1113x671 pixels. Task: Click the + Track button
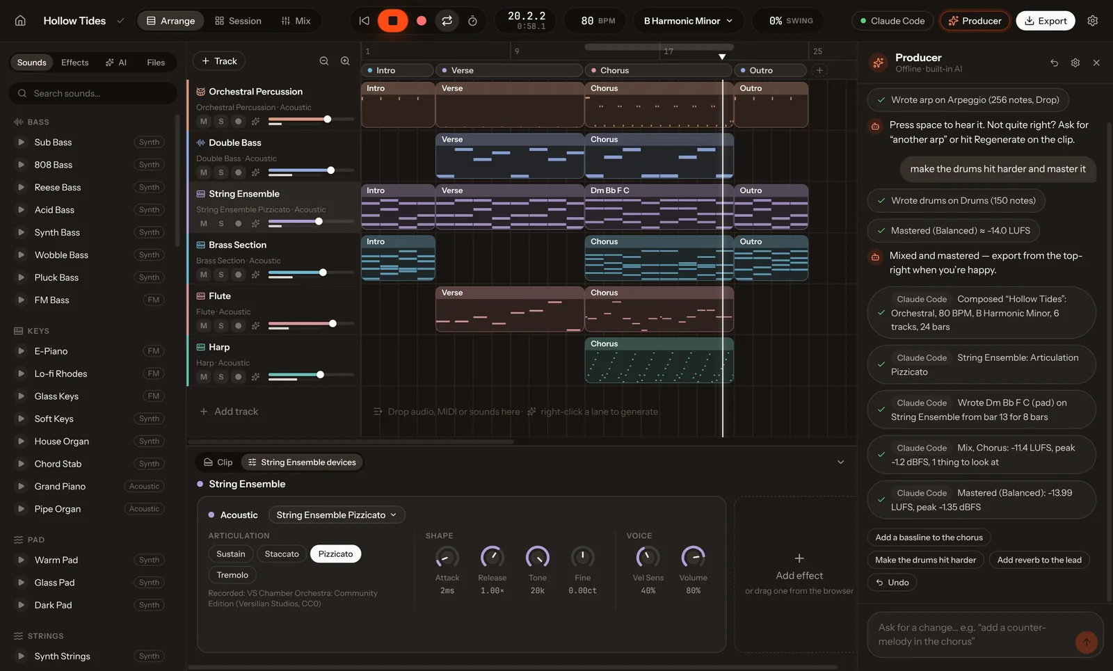(218, 61)
